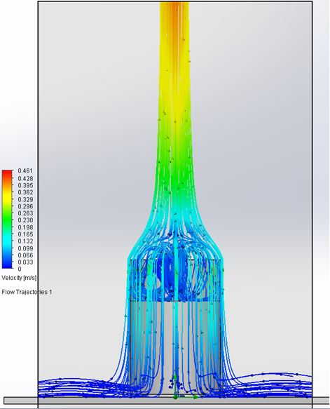Click the Velocity [m/s] legend title
The image size is (330, 409).
click(19, 278)
